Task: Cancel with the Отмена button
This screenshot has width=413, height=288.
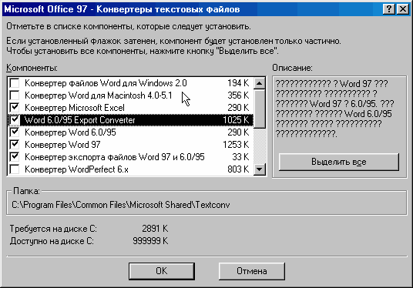Action: pyautogui.click(x=252, y=271)
